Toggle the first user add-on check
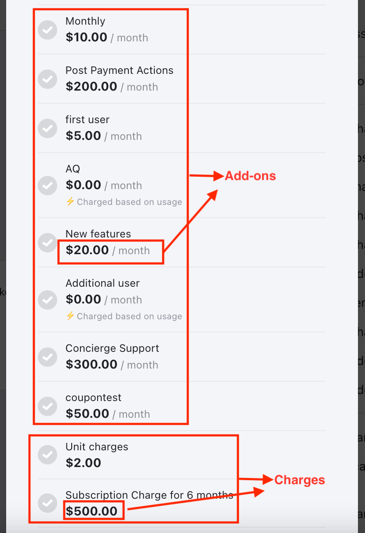The height and width of the screenshot is (533, 365). [x=47, y=128]
